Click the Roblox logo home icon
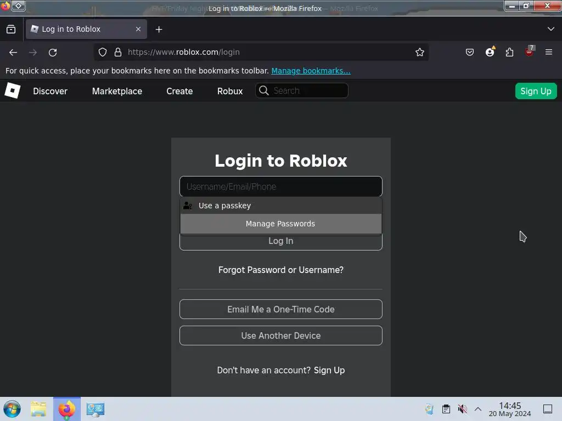 click(13, 90)
